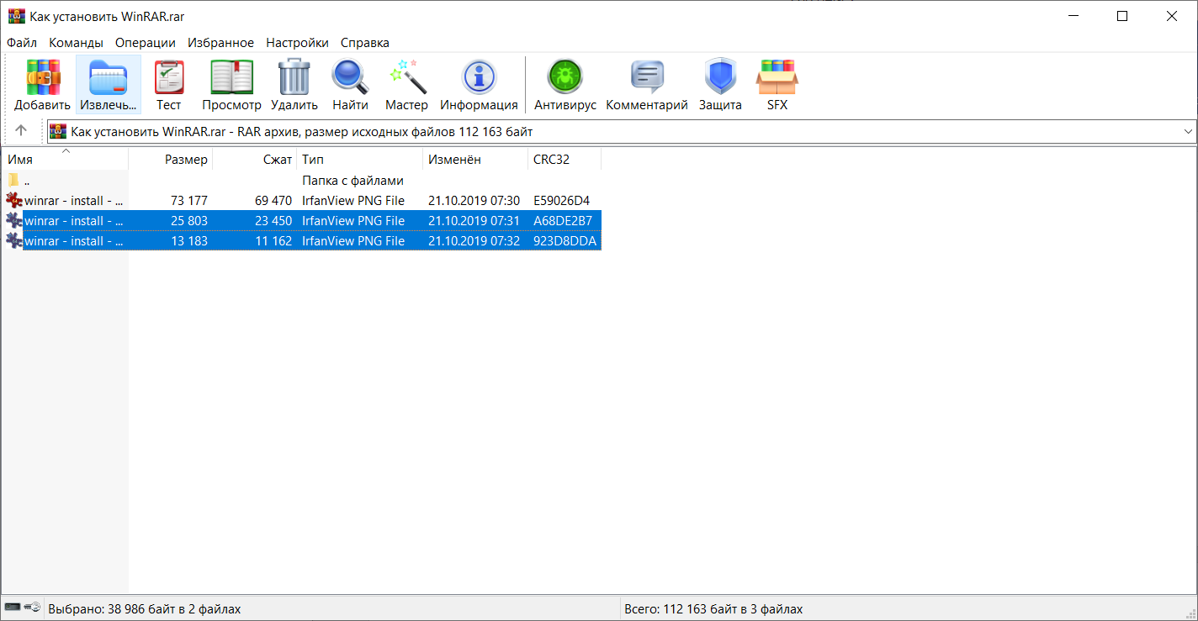Open the address bar dropdown arrow
Viewport: 1198px width, 621px height.
click(x=1188, y=132)
